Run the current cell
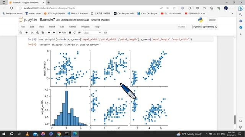This screenshot has height=137, width=245. pos(62,33)
